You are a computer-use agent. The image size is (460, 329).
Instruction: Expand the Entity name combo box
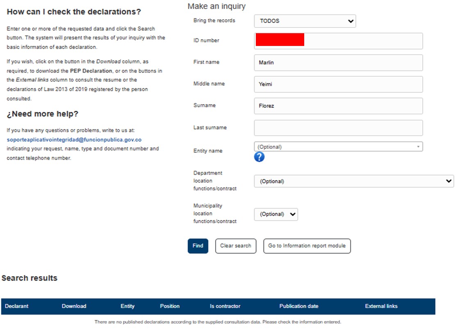tap(338, 147)
